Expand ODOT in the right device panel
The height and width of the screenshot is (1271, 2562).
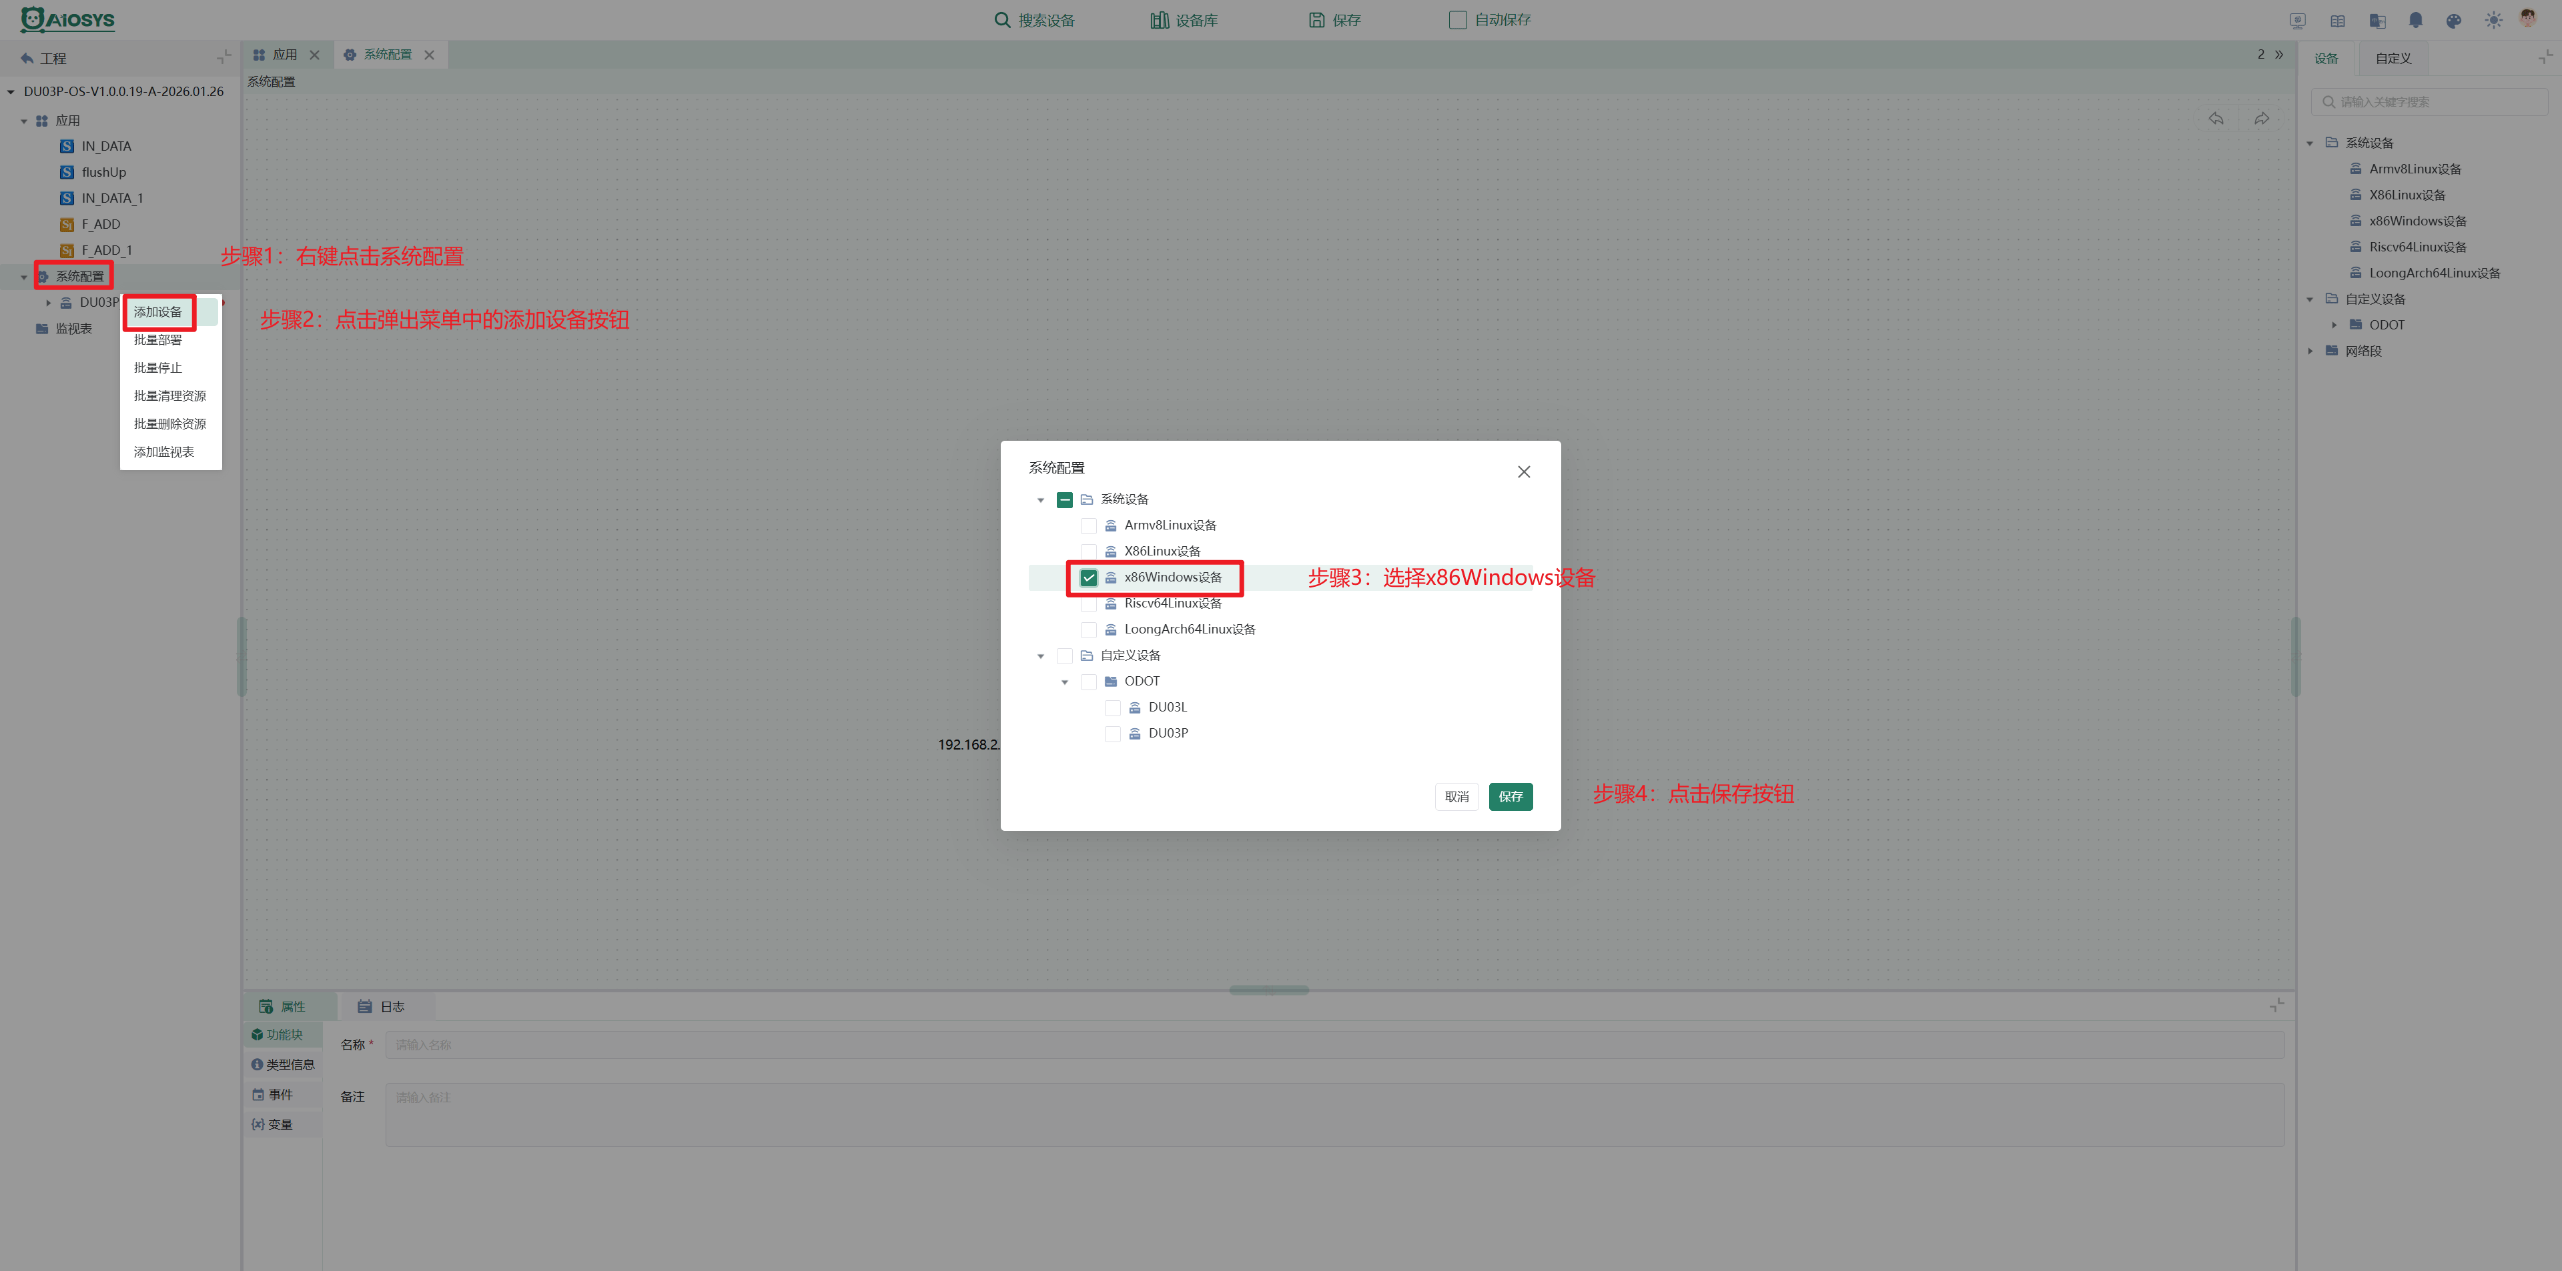click(2333, 325)
